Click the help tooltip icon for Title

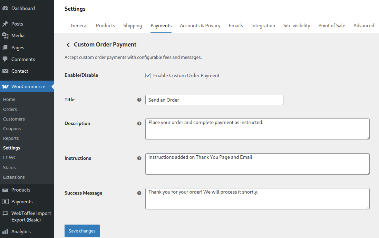[139, 100]
